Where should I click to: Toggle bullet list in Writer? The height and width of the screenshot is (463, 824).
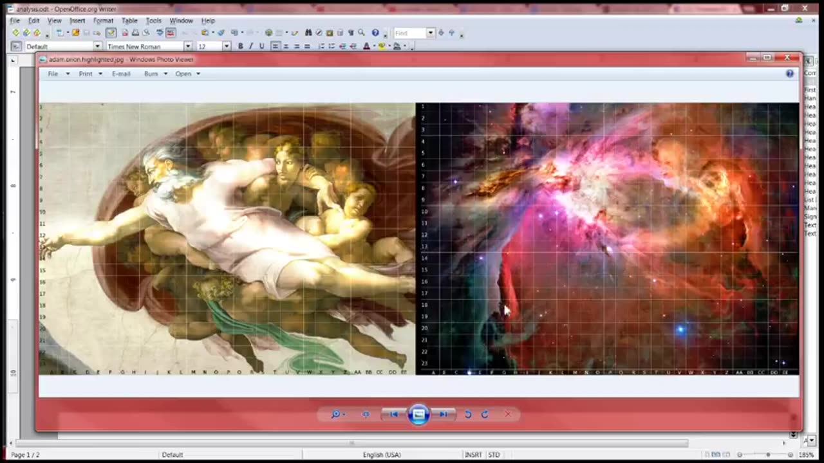click(332, 46)
